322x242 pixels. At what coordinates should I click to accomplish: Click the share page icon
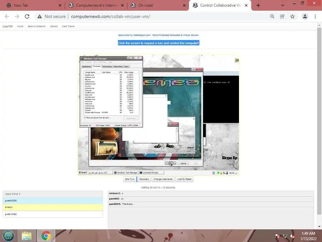(x=282, y=16)
